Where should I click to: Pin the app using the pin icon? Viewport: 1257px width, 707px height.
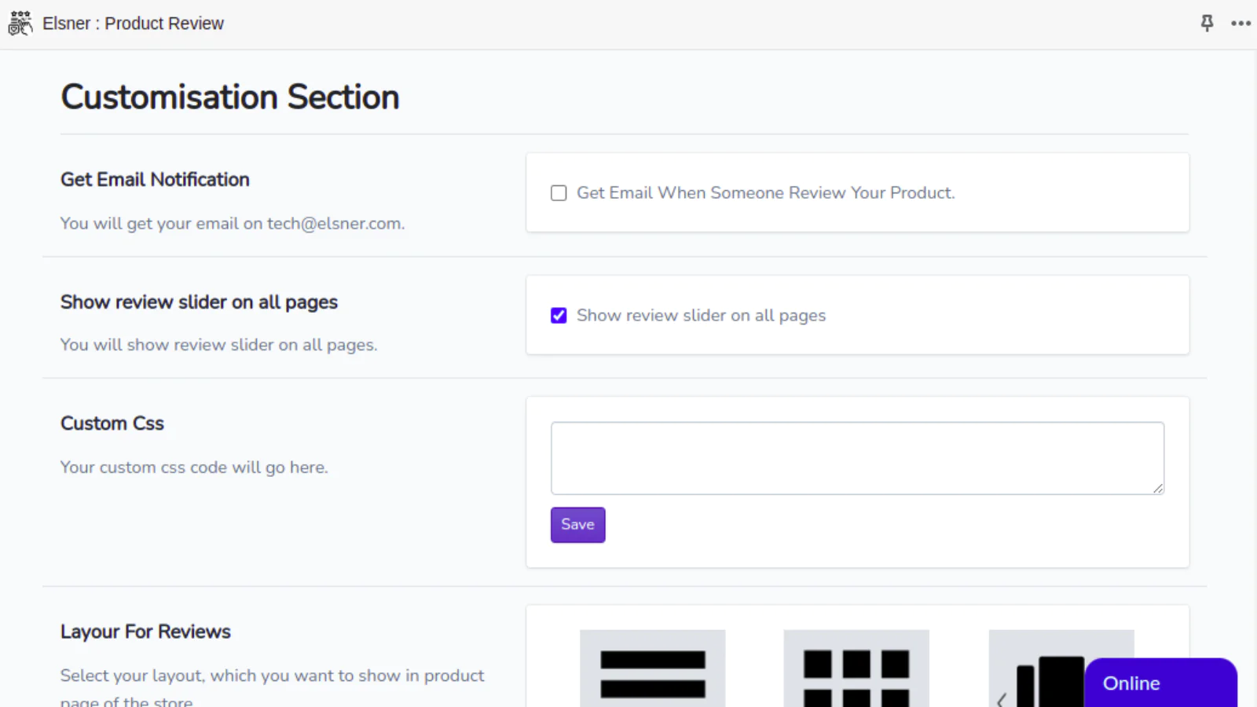pos(1207,24)
